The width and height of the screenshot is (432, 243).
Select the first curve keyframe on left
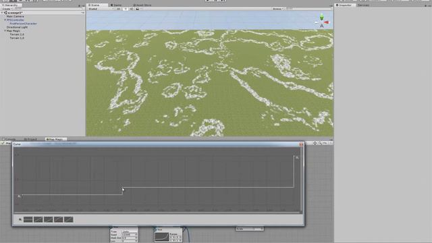tap(22, 195)
